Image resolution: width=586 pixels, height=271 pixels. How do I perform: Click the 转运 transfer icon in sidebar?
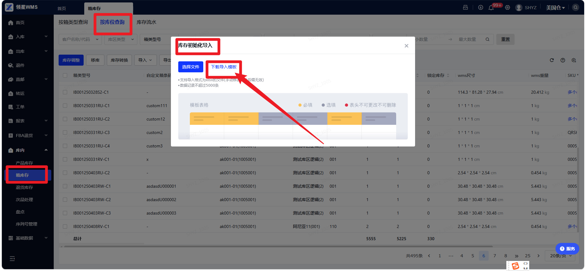coord(11,93)
